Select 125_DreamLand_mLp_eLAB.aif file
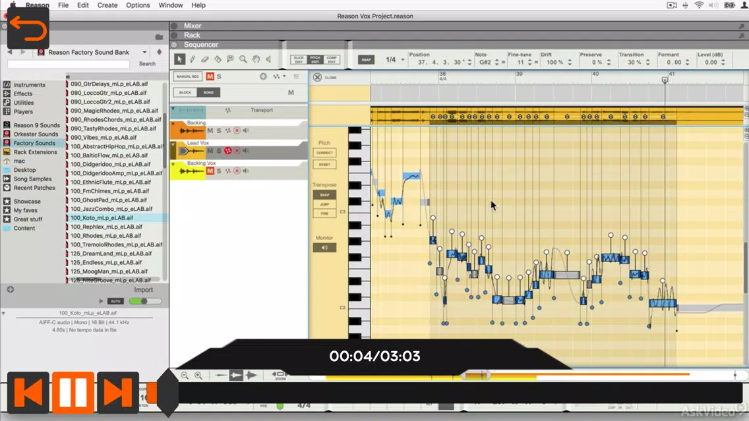Viewport: 749px width, 421px height. 111,254
